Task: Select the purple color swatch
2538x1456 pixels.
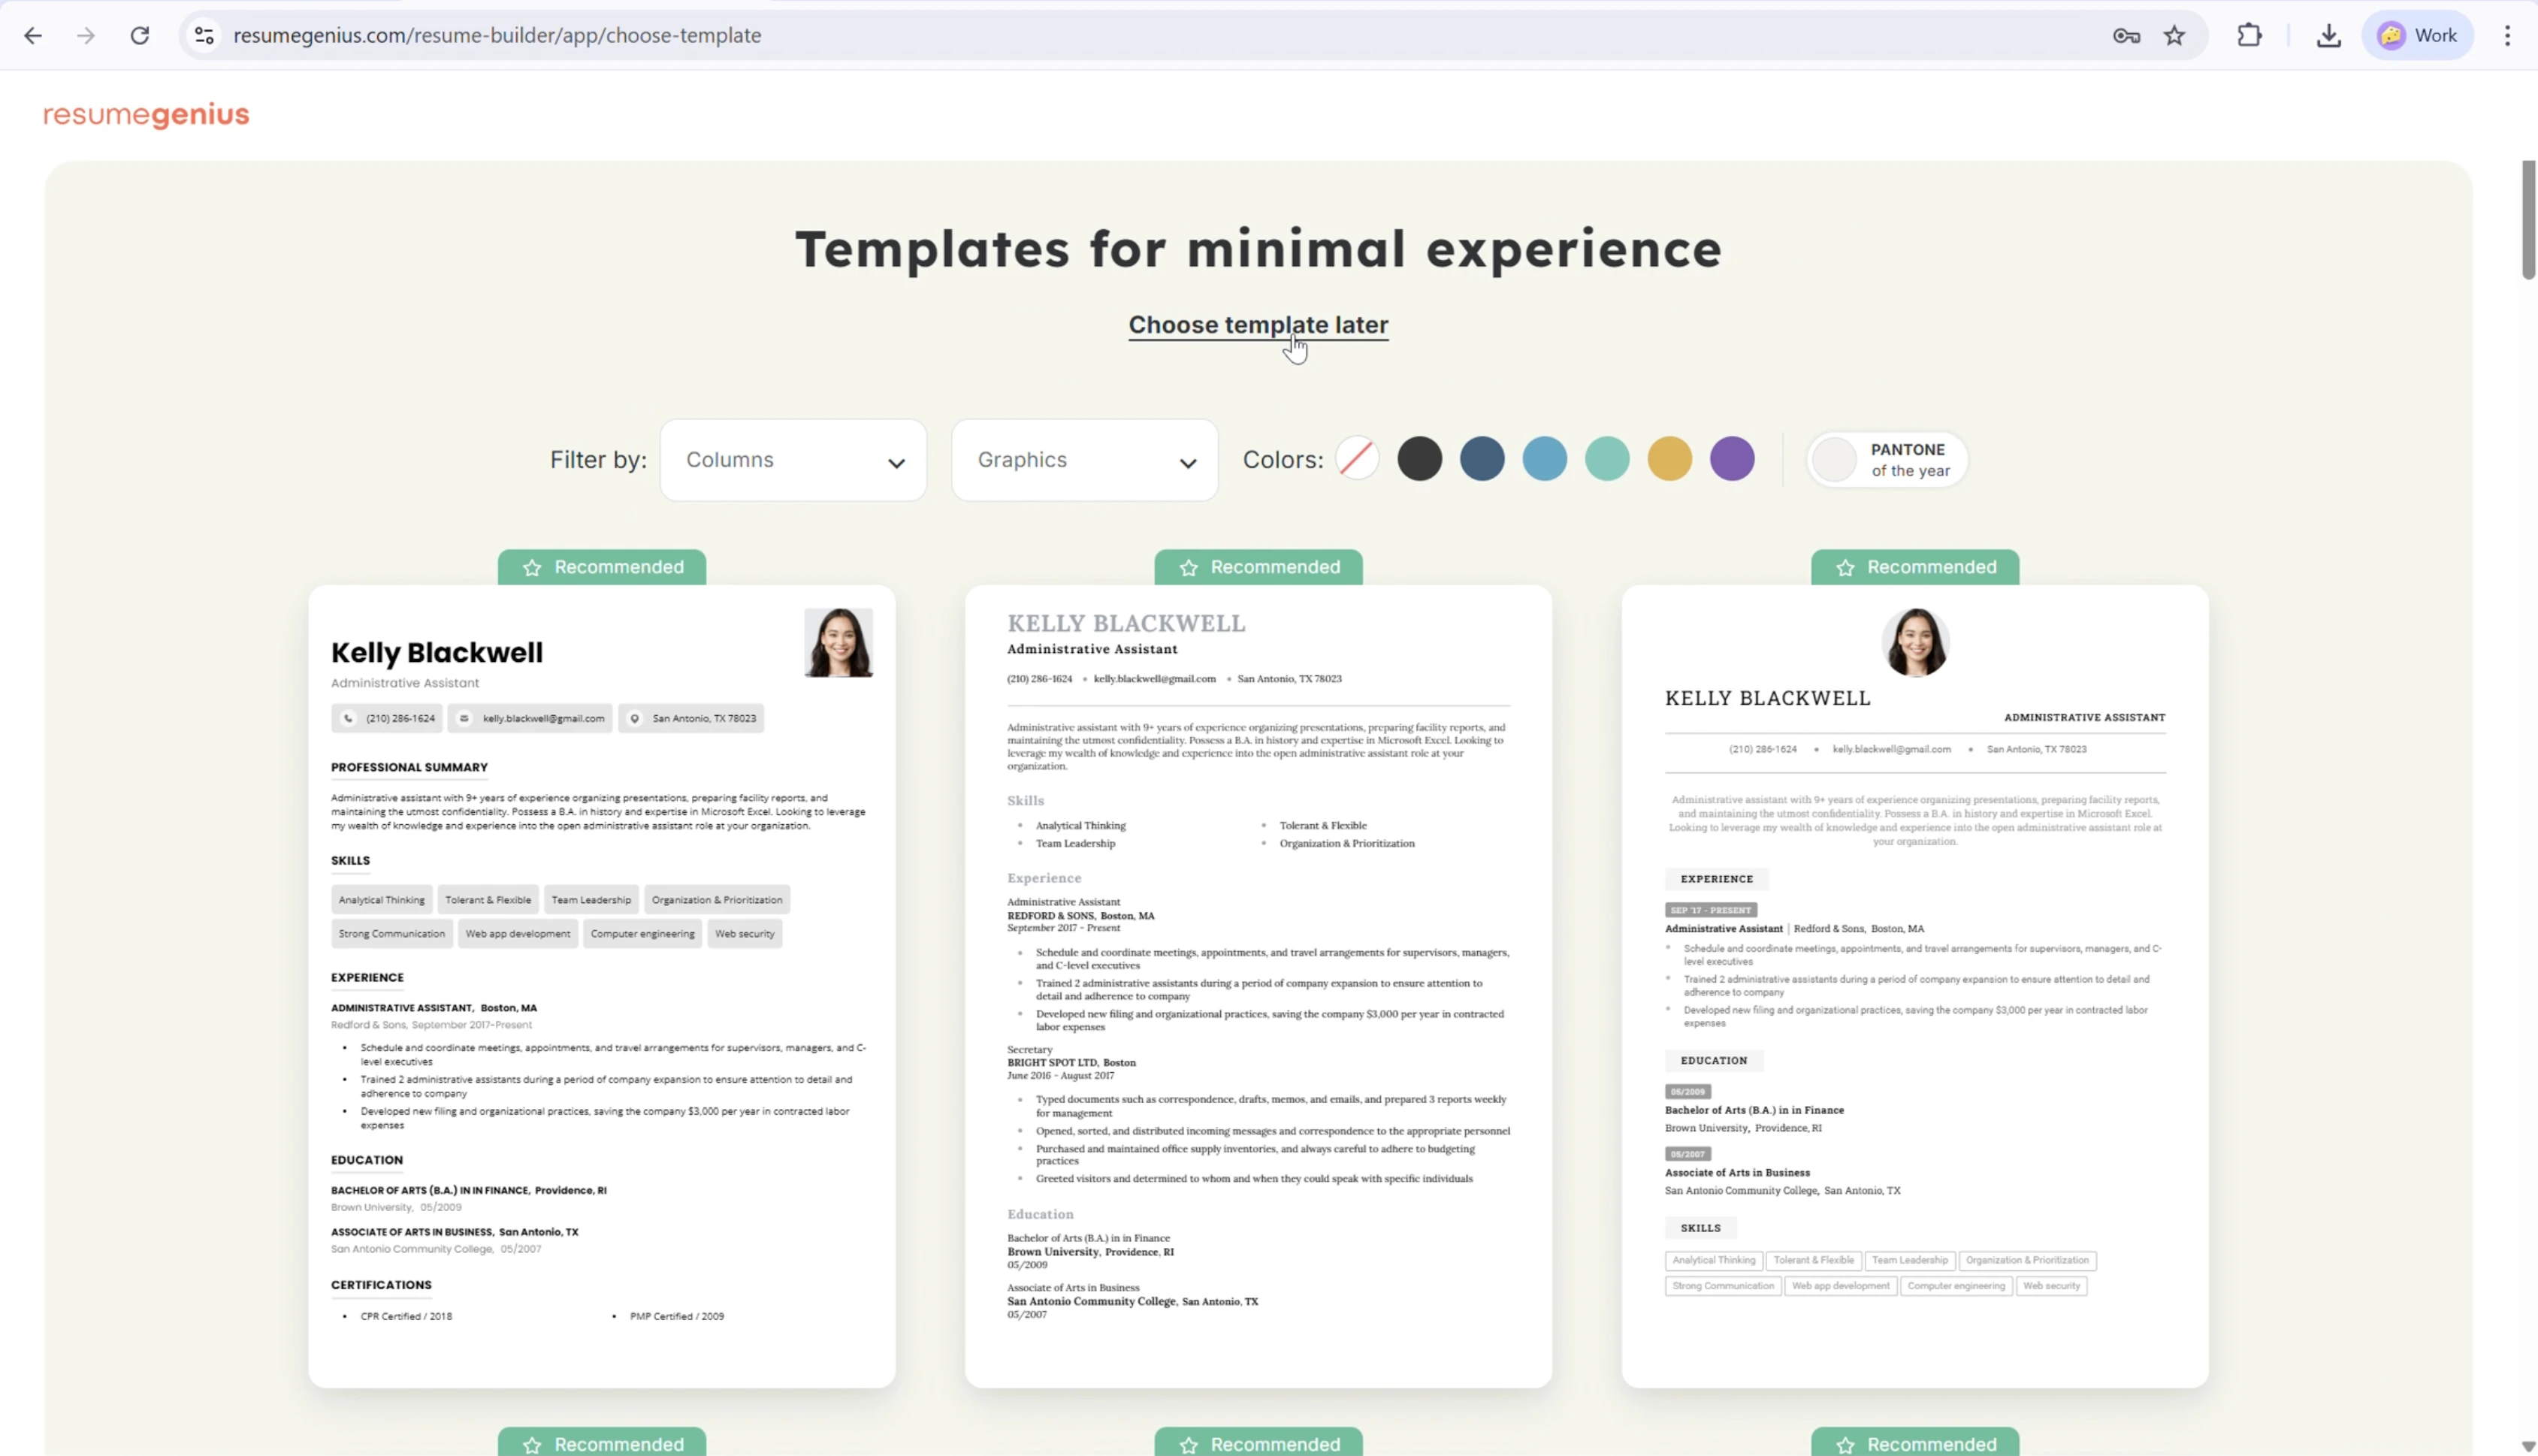Action: (x=1732, y=459)
